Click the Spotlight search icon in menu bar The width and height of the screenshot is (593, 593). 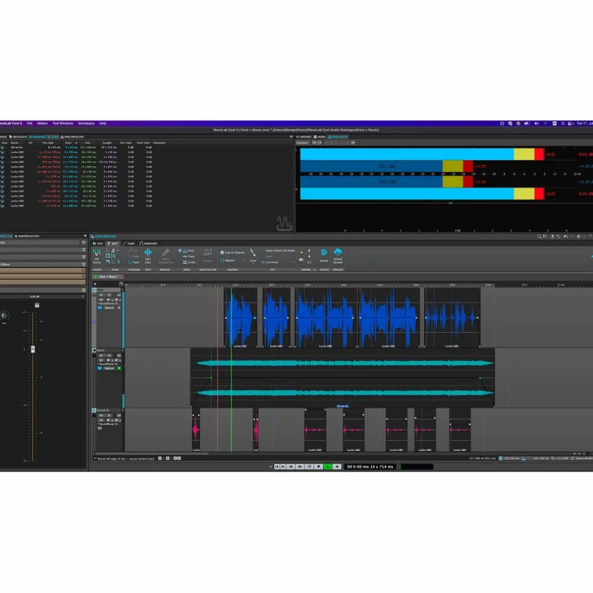tap(563, 124)
